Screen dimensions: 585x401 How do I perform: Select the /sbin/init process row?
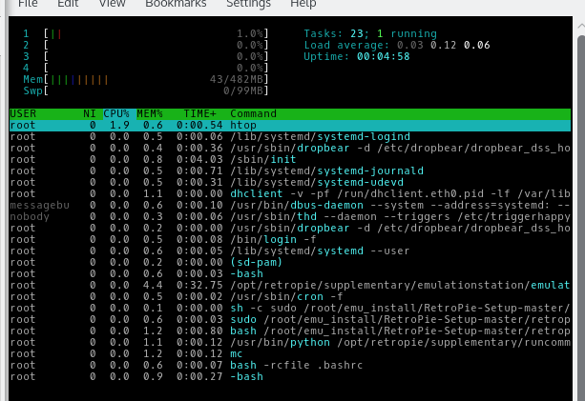pyautogui.click(x=286, y=160)
